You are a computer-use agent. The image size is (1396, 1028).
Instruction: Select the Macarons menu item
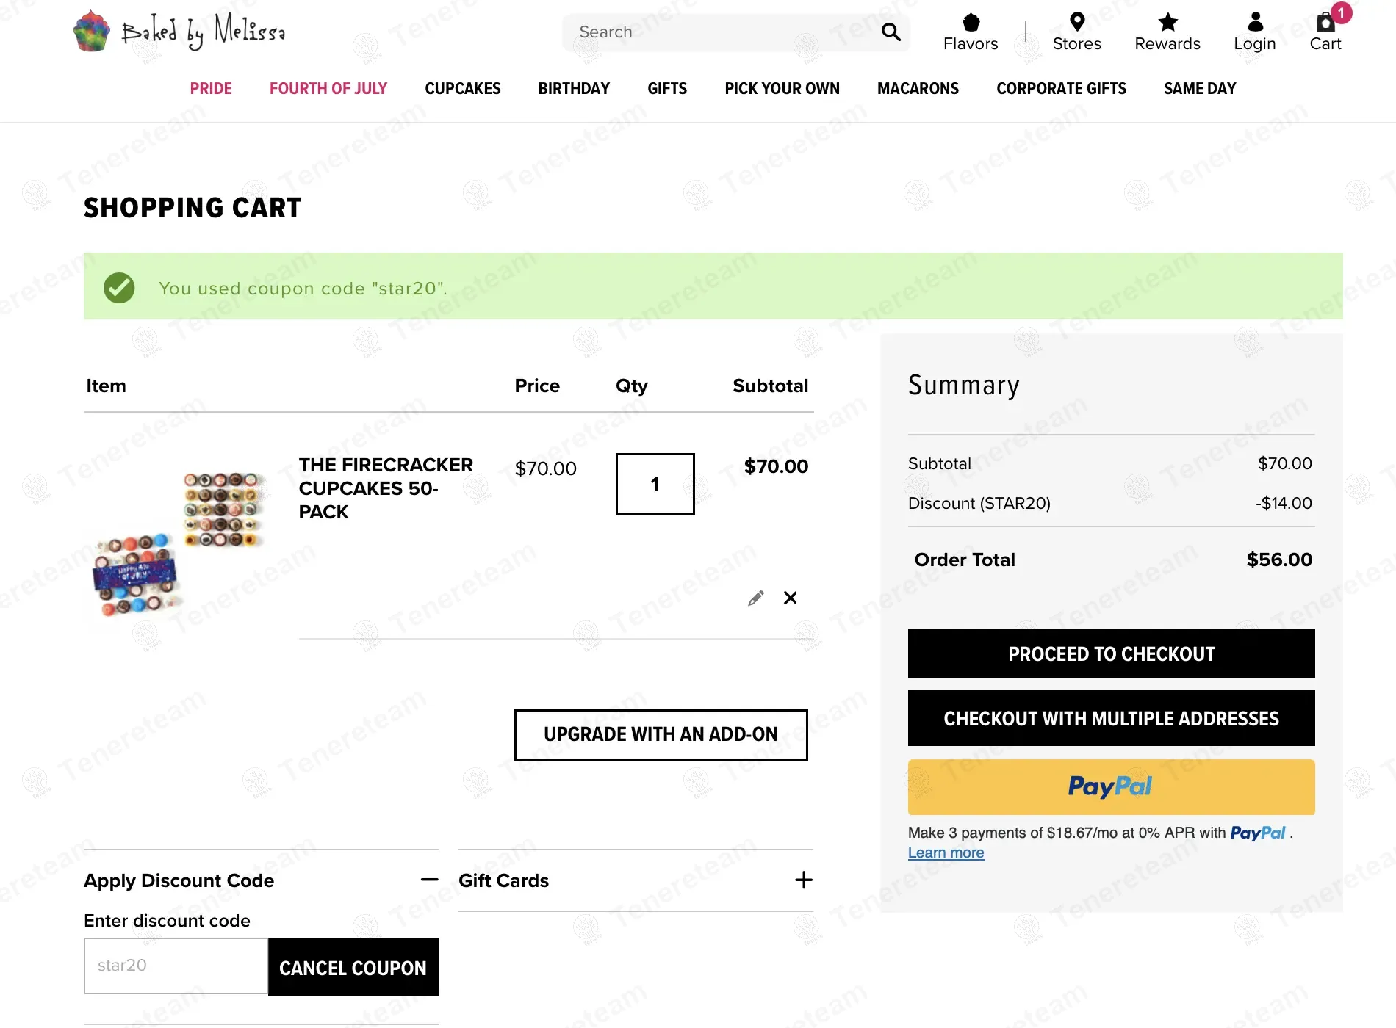click(x=918, y=89)
